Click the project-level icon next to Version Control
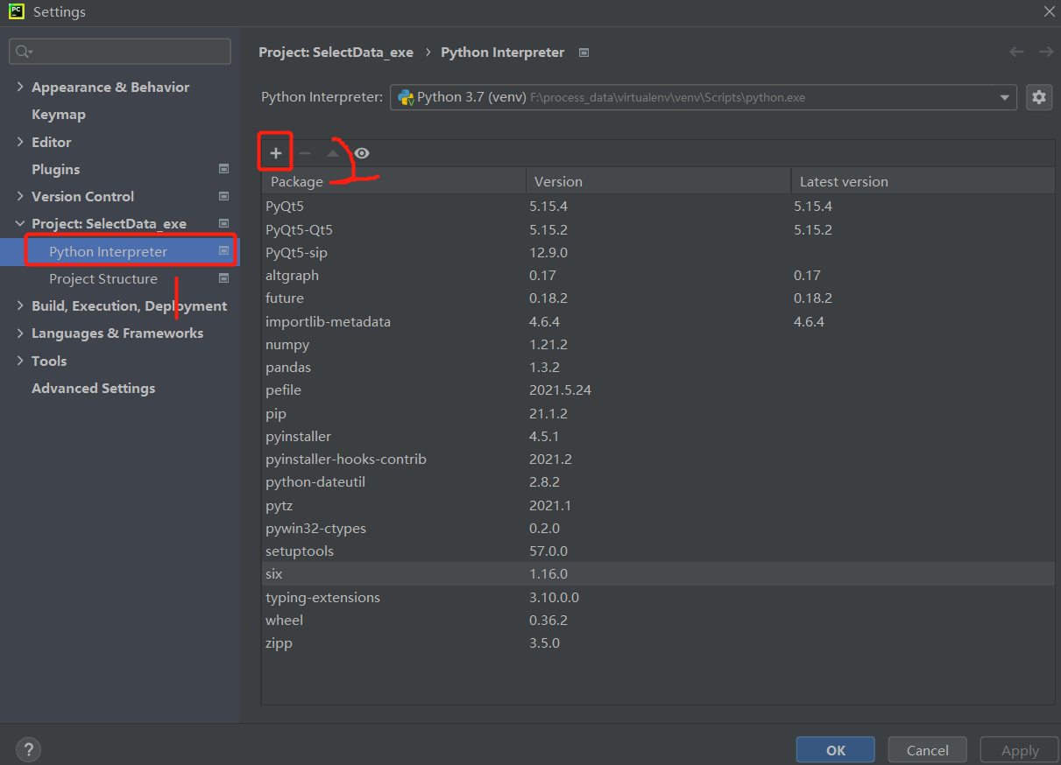The width and height of the screenshot is (1061, 765). pyautogui.click(x=223, y=196)
